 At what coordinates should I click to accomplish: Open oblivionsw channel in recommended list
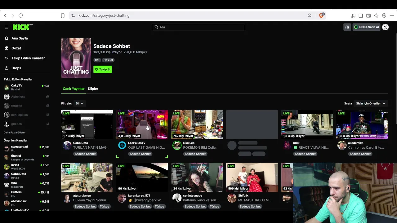[26, 203]
